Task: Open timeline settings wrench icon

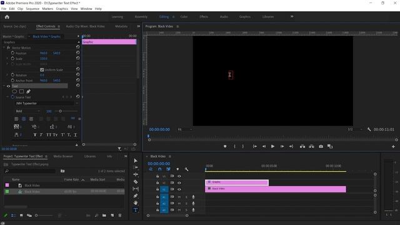Action: 186,169
